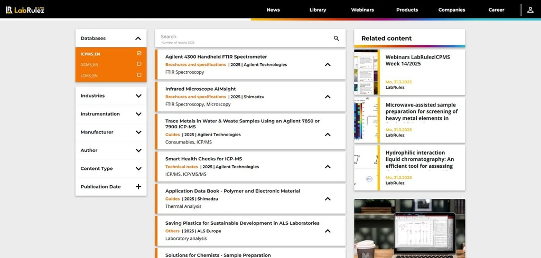Click Brochures and specifications on Agilent 4300
Screen dimensions: 541x258
tap(195, 64)
